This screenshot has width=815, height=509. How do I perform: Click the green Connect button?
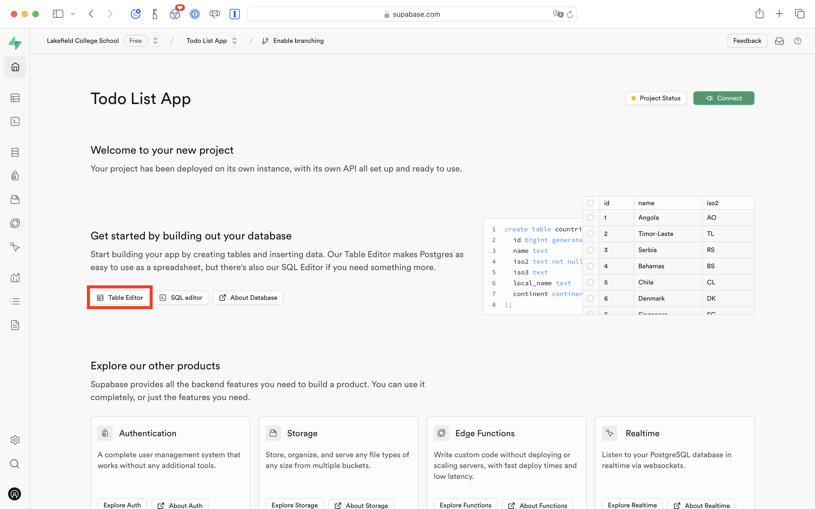pyautogui.click(x=723, y=98)
